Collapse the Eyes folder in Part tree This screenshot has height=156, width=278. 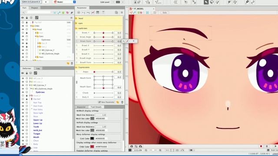(x=36, y=36)
